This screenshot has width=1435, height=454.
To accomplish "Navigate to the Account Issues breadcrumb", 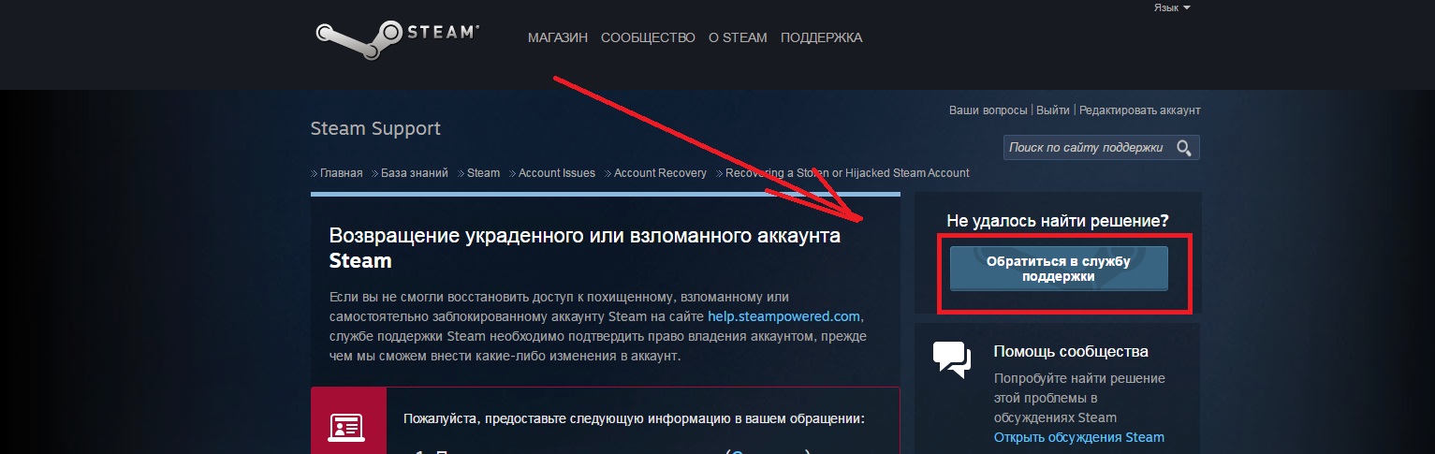I will [x=556, y=173].
